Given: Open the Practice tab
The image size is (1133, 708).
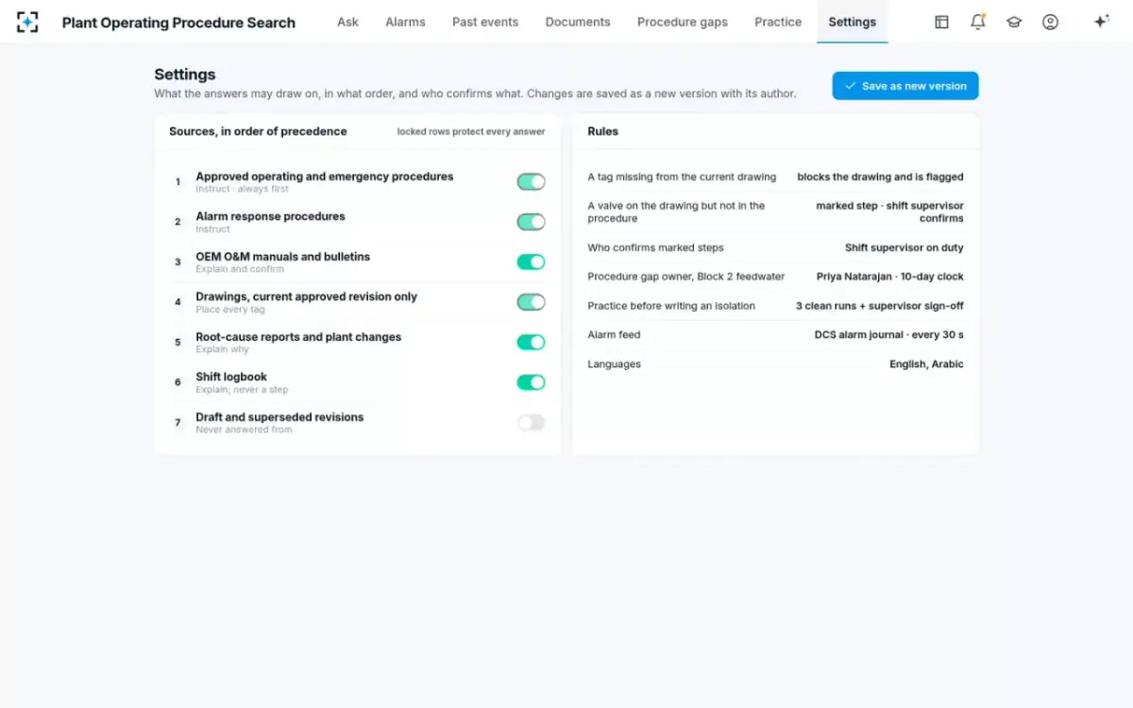Looking at the screenshot, I should (778, 22).
